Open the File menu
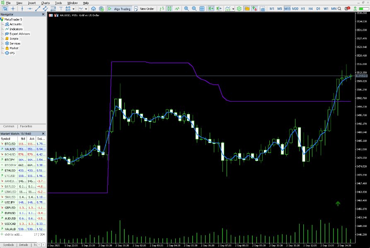The image size is (370, 248). (x=8, y=3)
